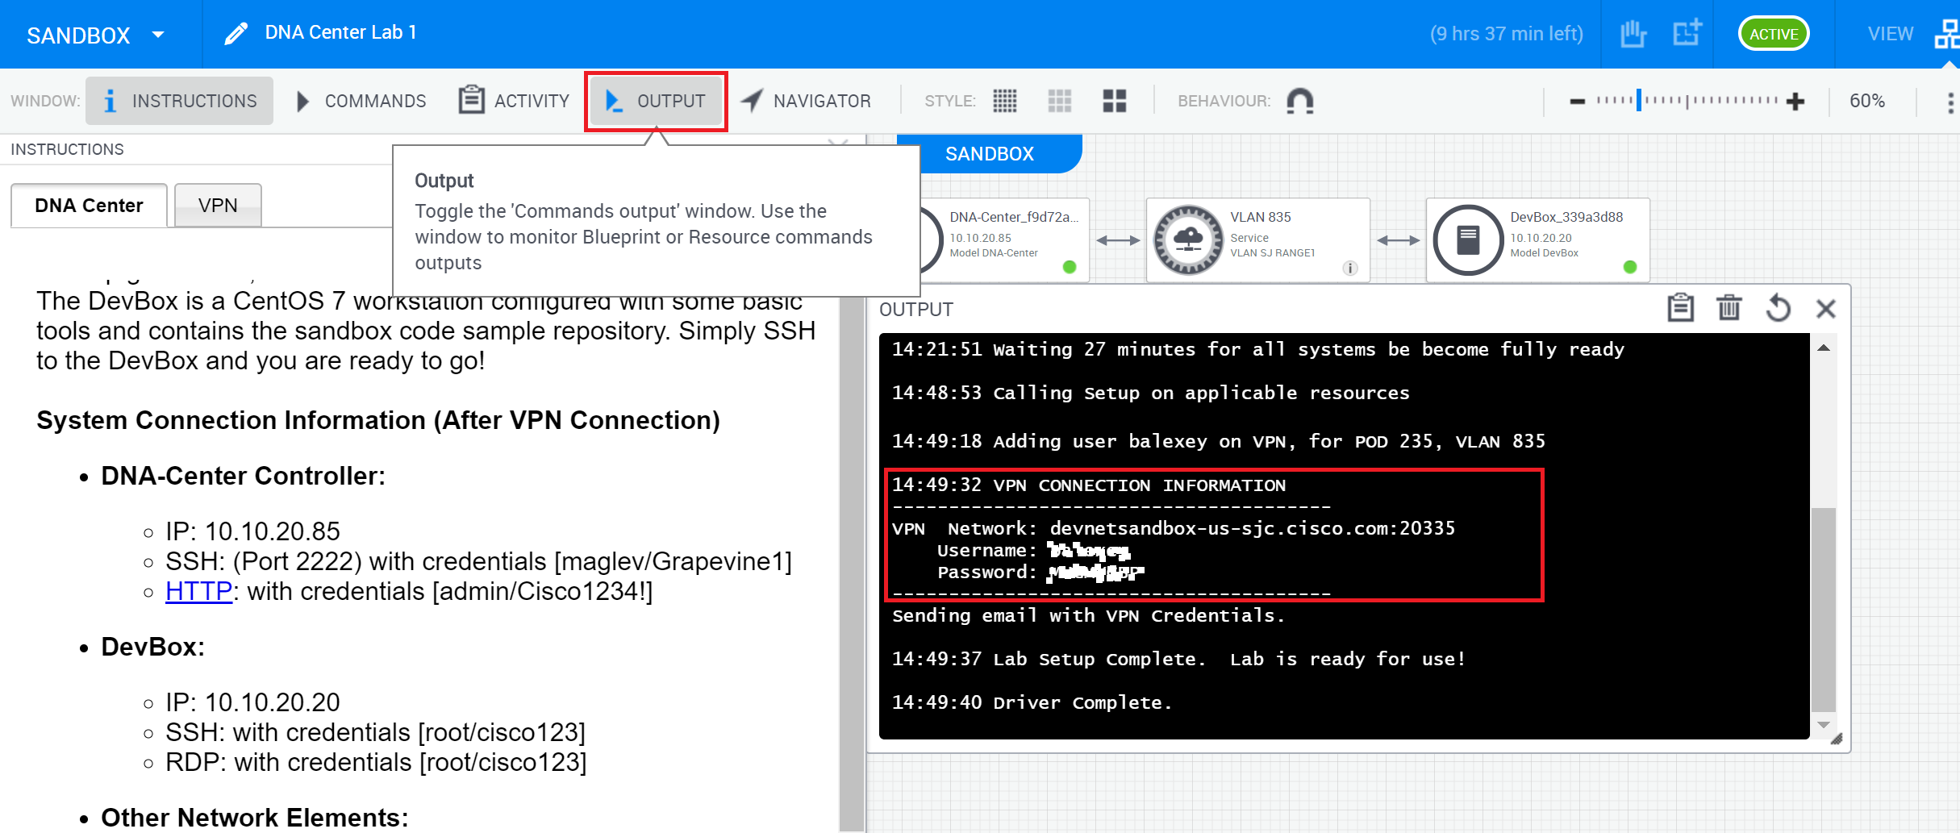Open the SANDBOX dropdown arrow
Image resolution: width=1960 pixels, height=833 pixels.
[x=158, y=35]
